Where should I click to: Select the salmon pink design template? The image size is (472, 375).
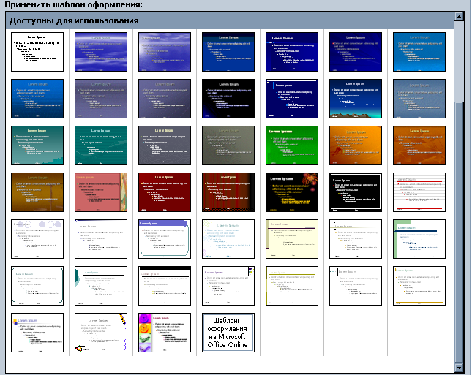[101, 192]
